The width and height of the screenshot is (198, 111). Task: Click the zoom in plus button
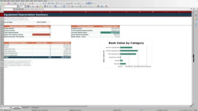pyautogui.click(x=192, y=110)
